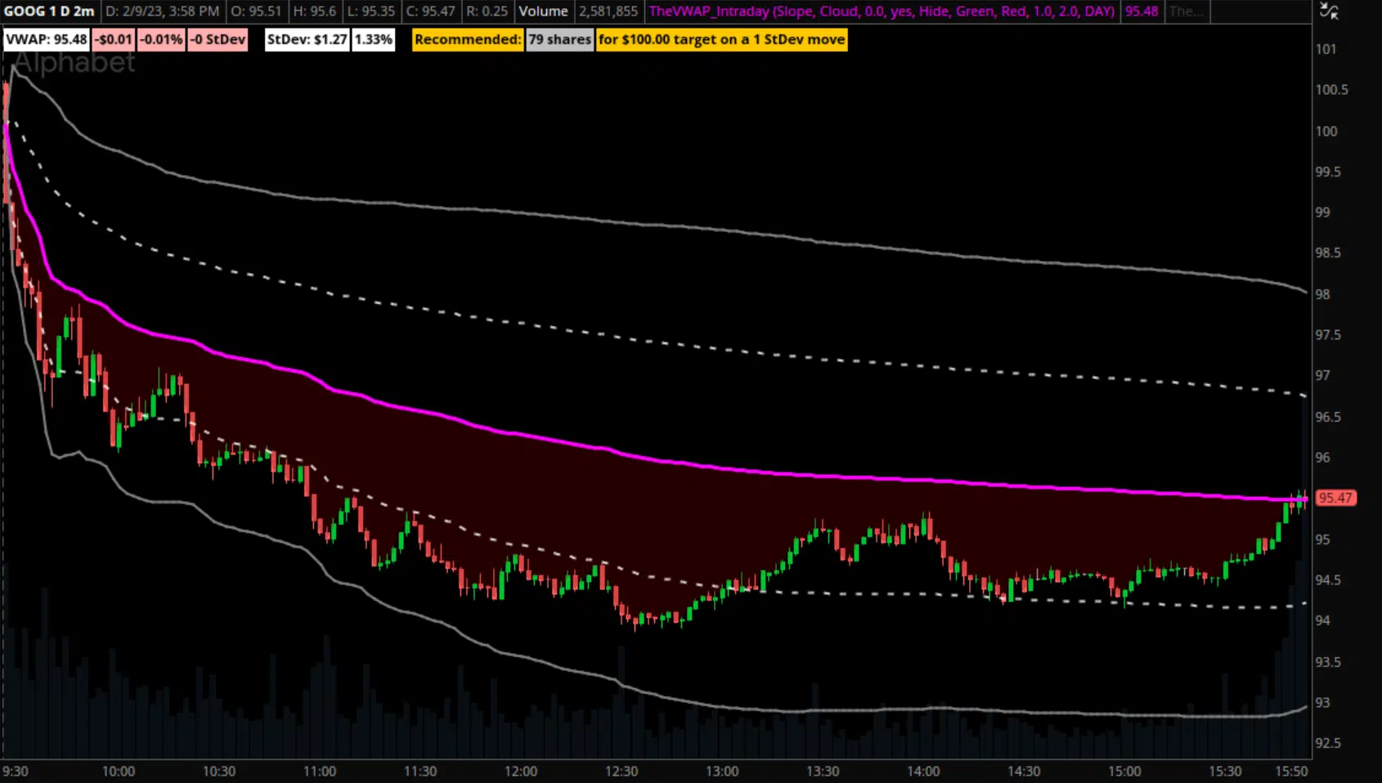Click 12:30 on the time axis
Screen dimensions: 1382x783
pos(621,772)
